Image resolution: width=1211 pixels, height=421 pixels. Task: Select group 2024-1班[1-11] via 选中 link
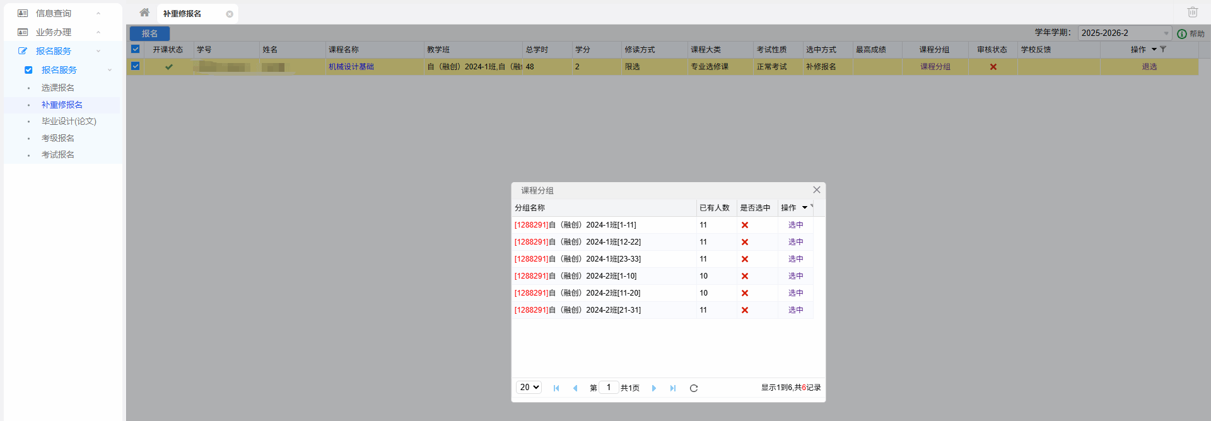(x=795, y=225)
